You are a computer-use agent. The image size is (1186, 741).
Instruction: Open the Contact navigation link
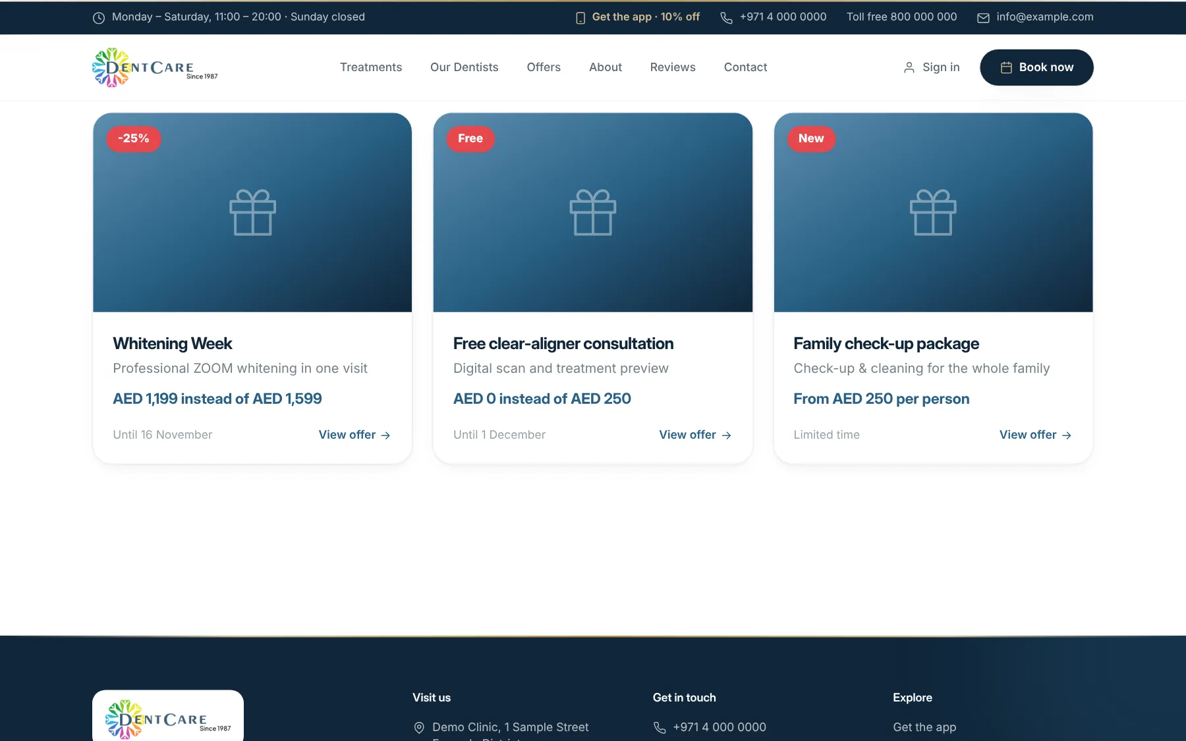(x=745, y=67)
